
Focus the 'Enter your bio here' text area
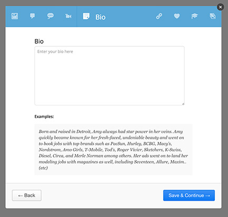[x=110, y=76]
